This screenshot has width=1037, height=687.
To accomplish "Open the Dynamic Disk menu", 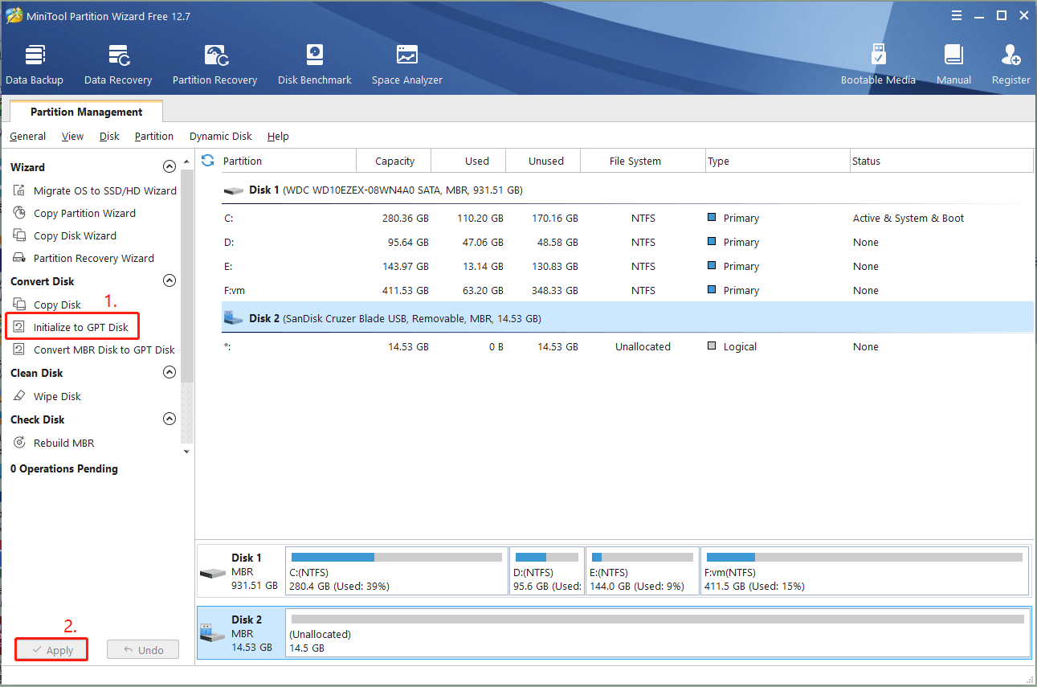I will pos(220,136).
